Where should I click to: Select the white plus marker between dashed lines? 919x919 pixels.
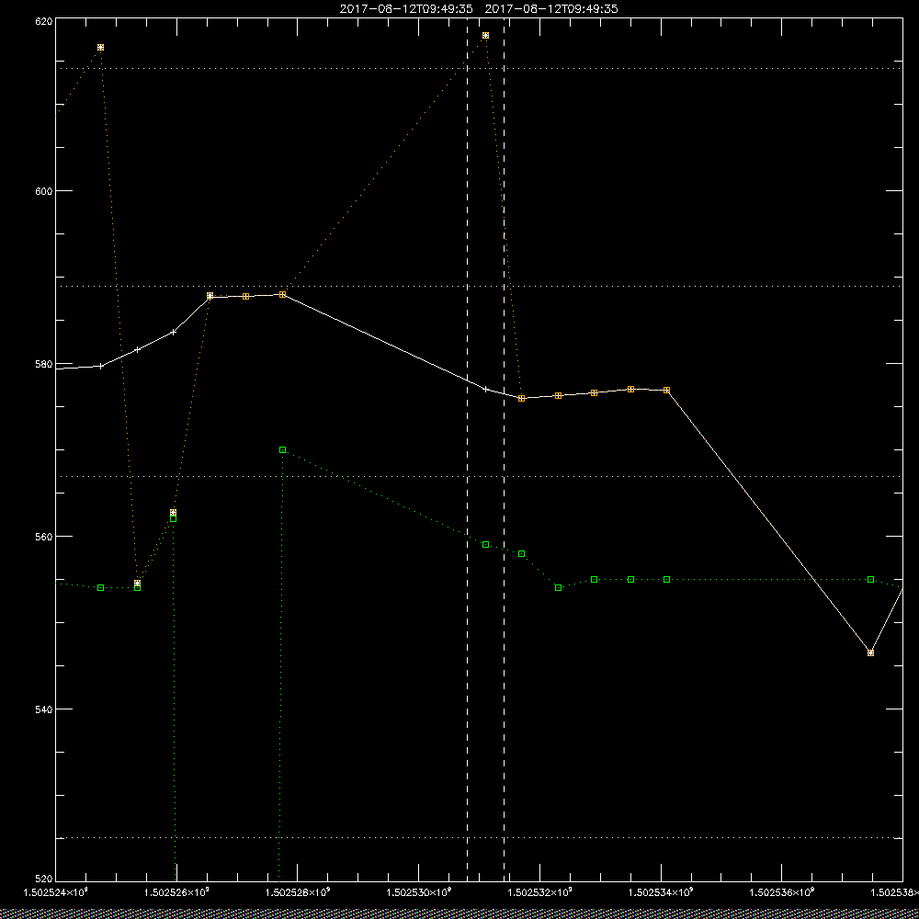pyautogui.click(x=485, y=389)
